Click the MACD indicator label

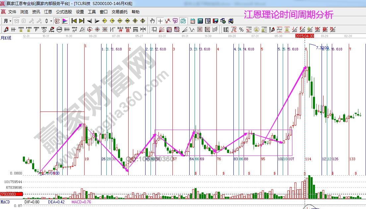5,202
